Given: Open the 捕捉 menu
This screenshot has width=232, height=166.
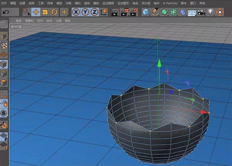Looking at the screenshot, I should pos(59,3).
